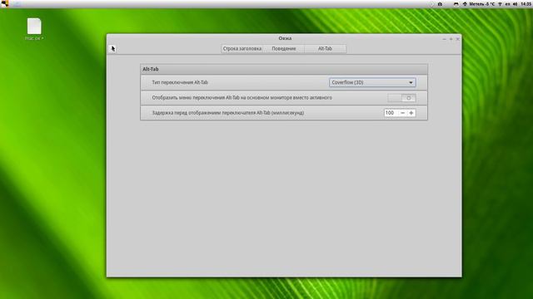Click the camera icon in system tray

pyautogui.click(x=440, y=4)
